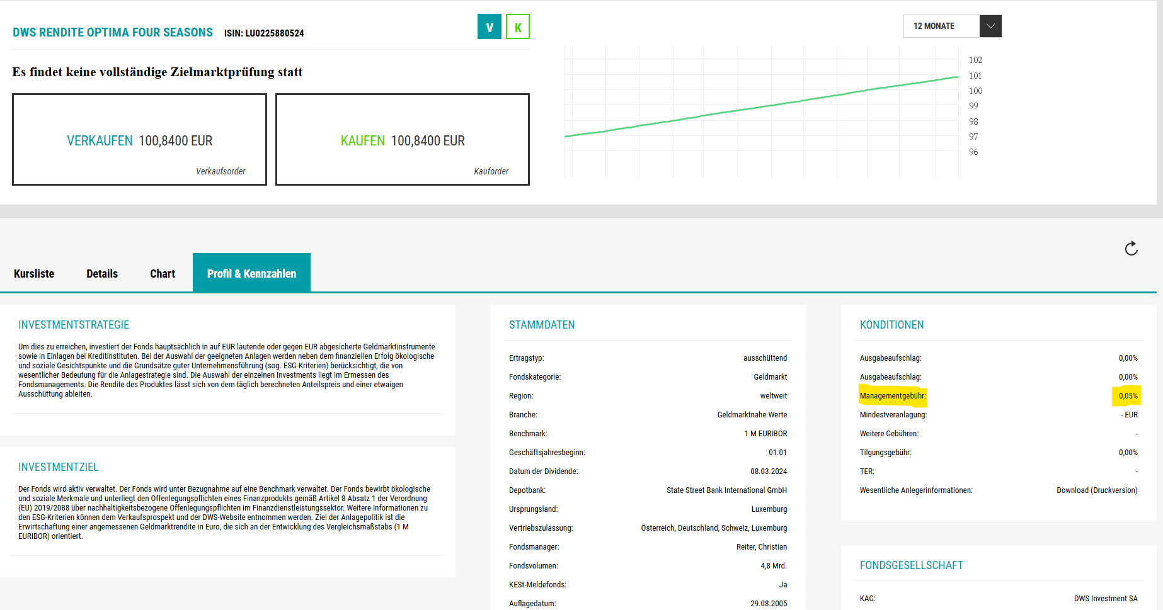Click the Fondsvolumen value 4,8 Mrd.
The image size is (1163, 610).
pyautogui.click(x=774, y=566)
